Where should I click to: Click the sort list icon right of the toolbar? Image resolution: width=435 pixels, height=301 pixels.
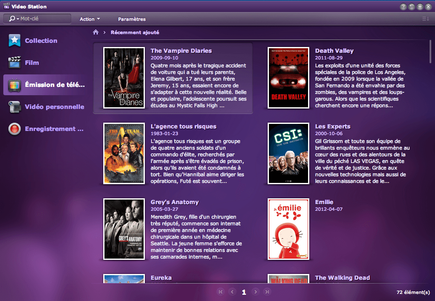pos(425,19)
